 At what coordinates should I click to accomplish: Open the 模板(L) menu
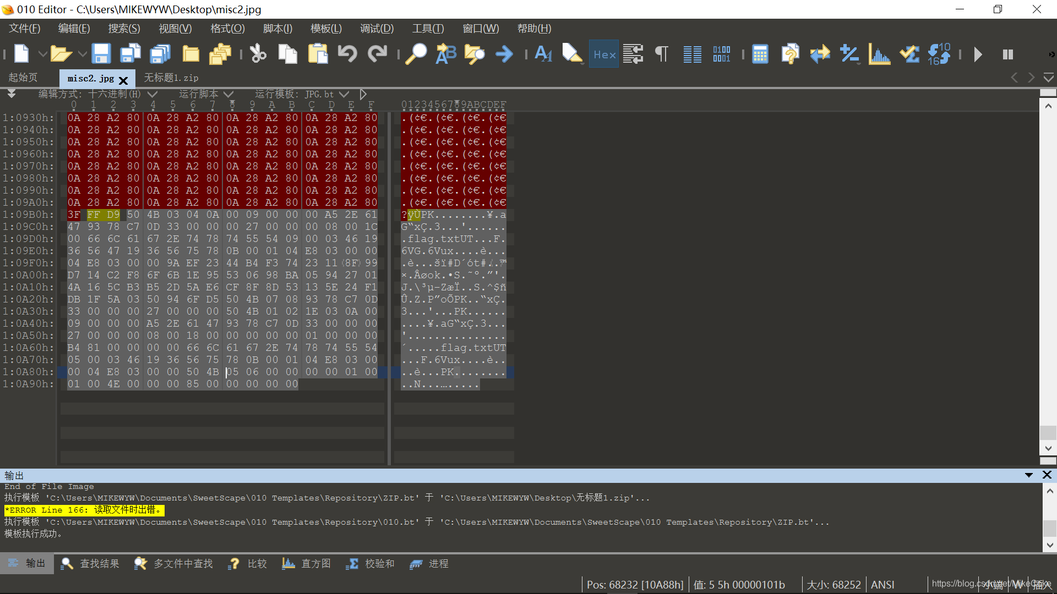[x=326, y=29]
